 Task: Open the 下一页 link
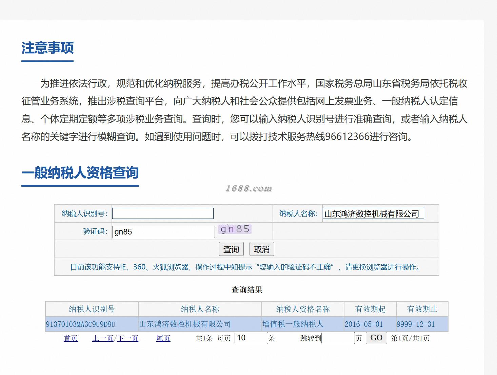pos(127,338)
